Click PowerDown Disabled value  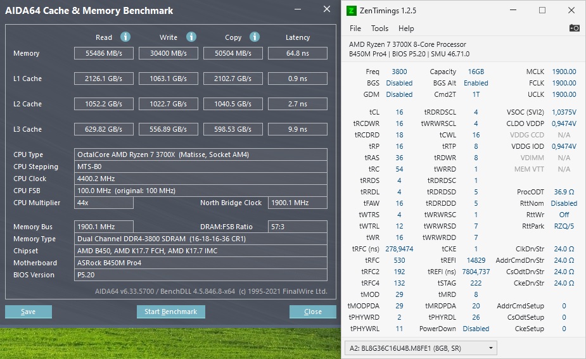(476, 329)
